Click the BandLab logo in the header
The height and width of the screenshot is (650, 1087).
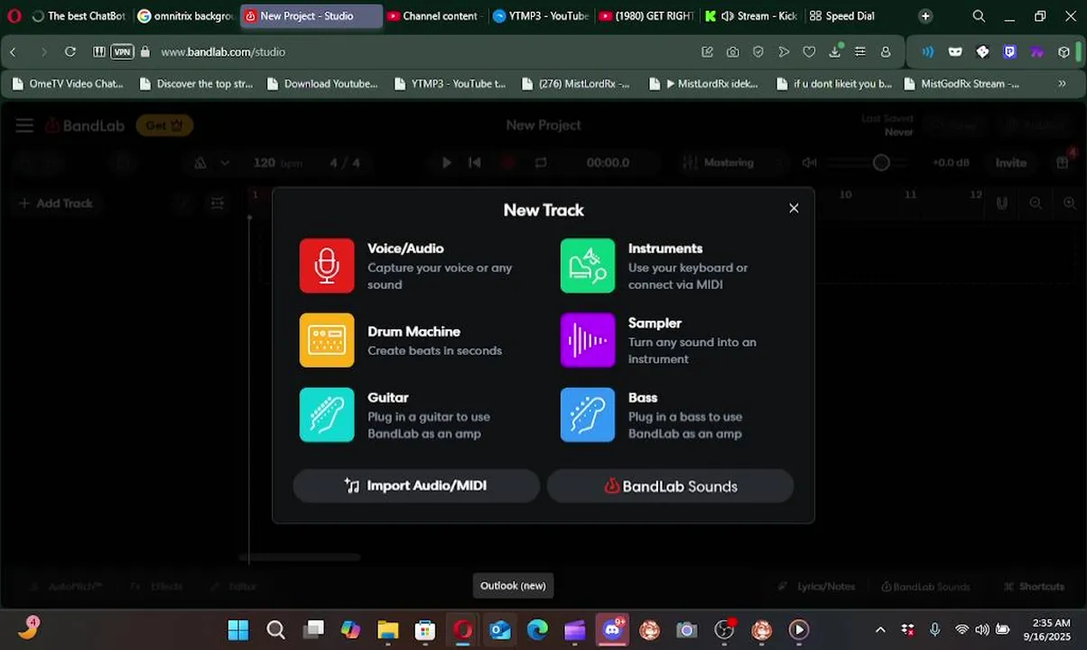pos(85,125)
